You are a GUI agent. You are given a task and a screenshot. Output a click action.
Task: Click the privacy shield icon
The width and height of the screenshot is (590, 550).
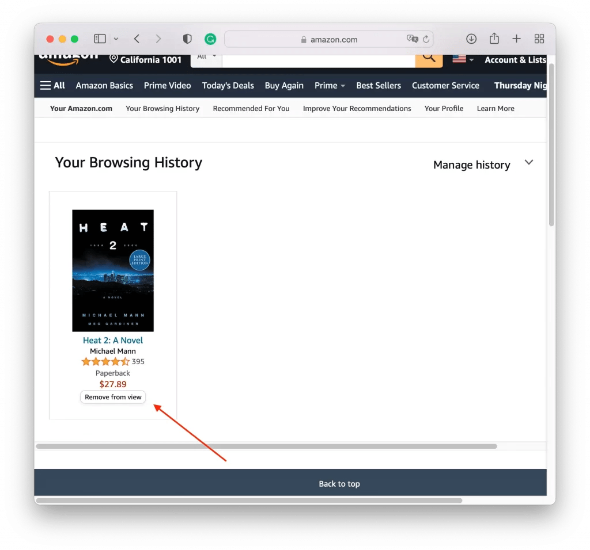[187, 39]
